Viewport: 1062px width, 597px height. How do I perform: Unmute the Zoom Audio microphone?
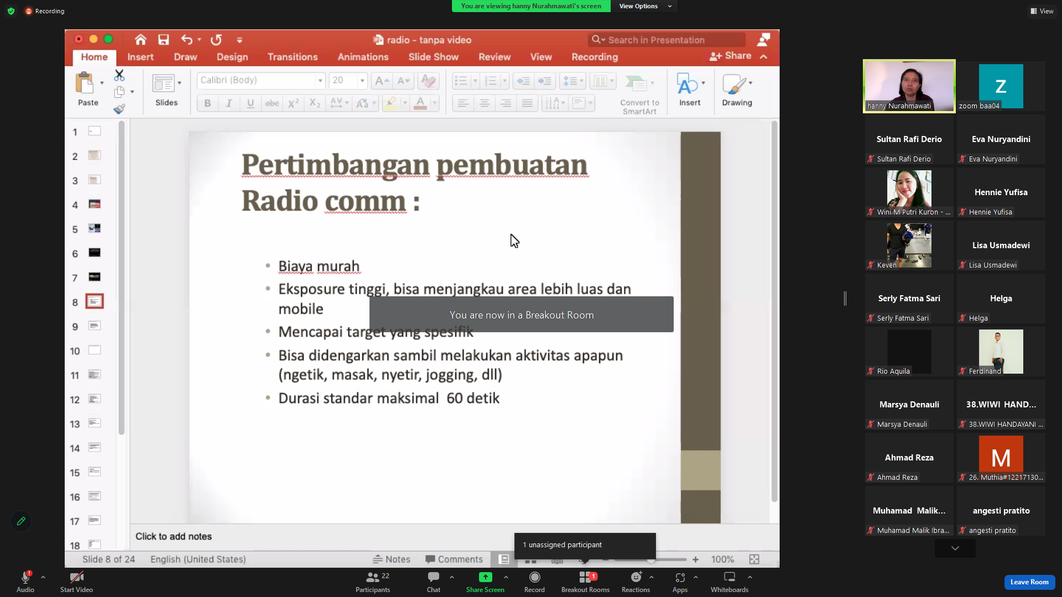tap(25, 582)
